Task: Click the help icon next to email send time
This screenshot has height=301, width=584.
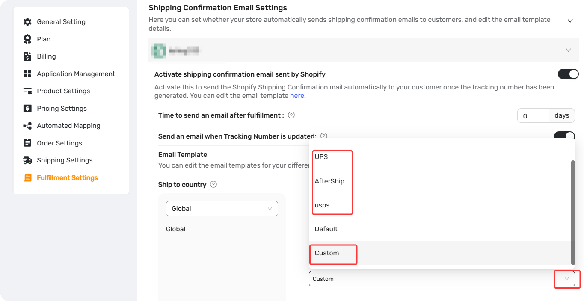Action: point(291,115)
